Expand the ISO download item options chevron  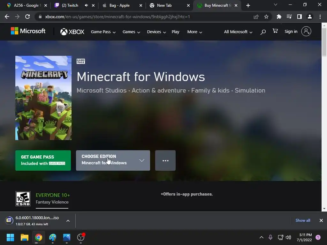point(68,221)
